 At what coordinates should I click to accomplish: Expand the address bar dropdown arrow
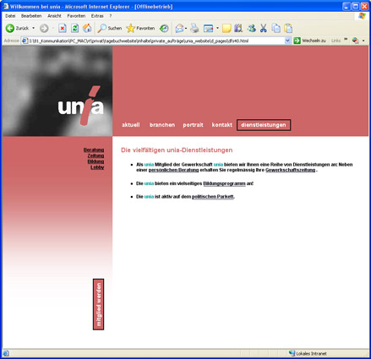pos(287,41)
